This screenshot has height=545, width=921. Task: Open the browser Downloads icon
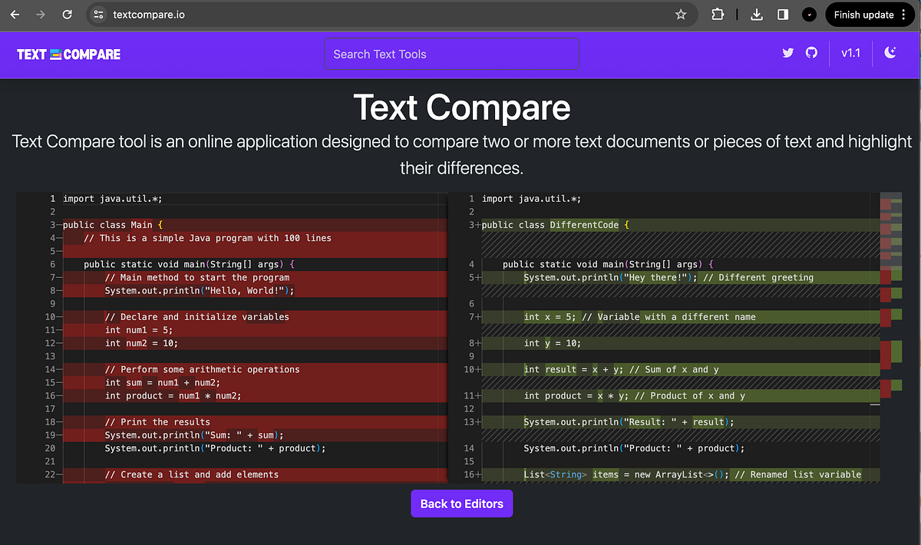tap(756, 14)
